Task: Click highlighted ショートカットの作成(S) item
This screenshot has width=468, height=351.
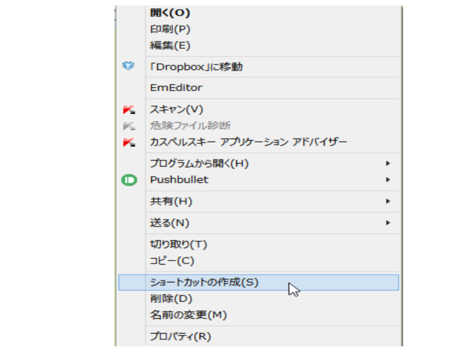Action: (204, 282)
